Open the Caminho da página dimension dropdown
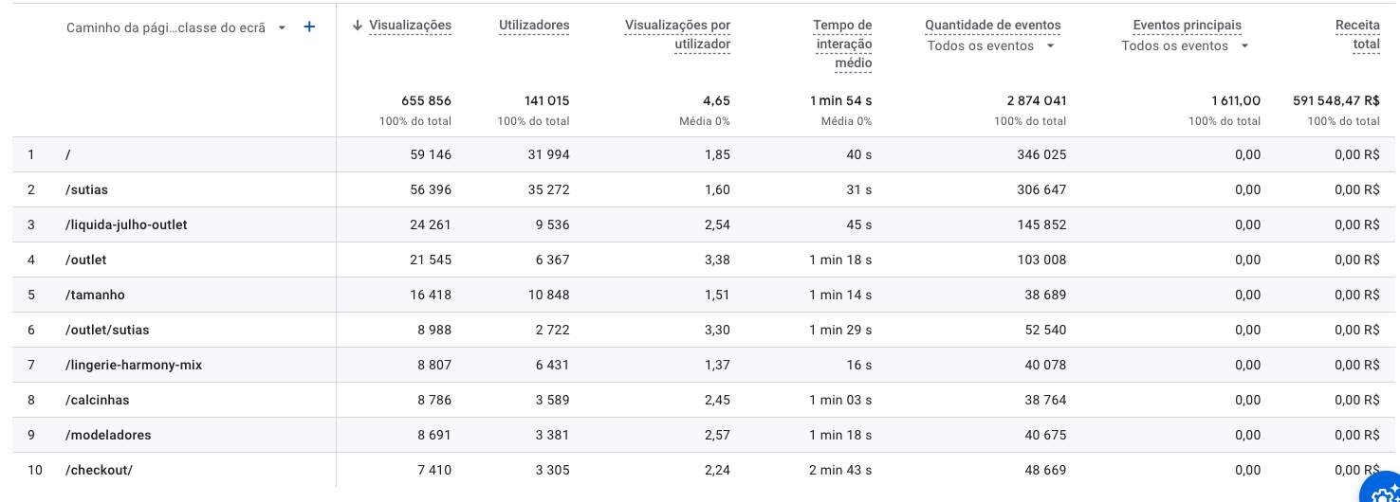Viewport: 1400px width, 502px height. click(282, 28)
